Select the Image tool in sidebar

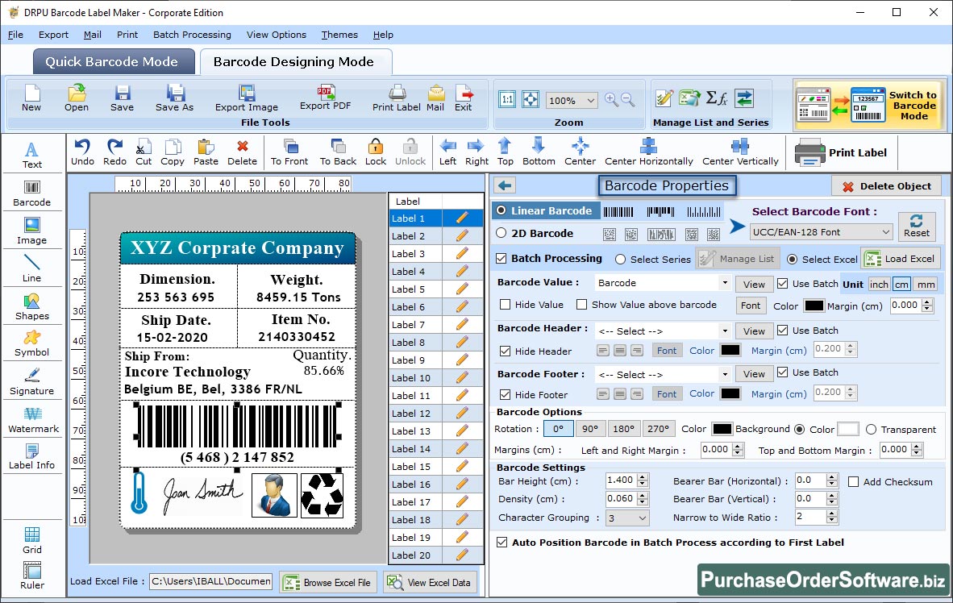[x=31, y=231]
